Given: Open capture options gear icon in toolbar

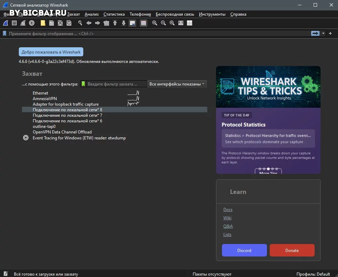Looking at the screenshot, I should click(32, 23).
